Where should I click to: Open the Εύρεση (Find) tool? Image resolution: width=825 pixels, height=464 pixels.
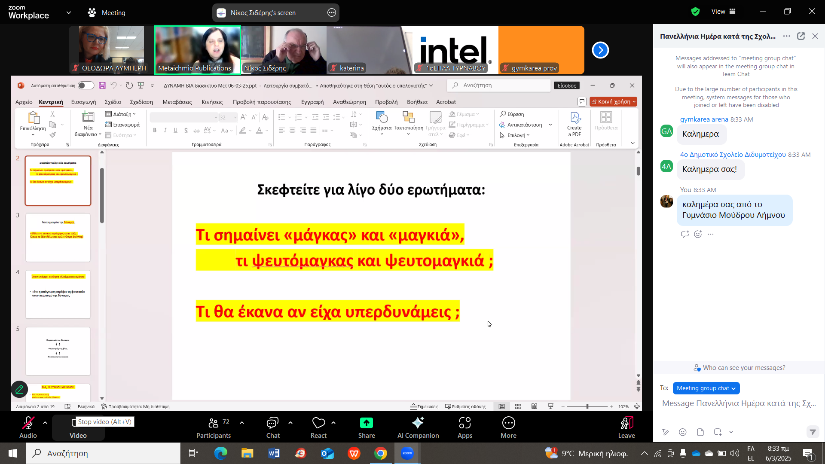tap(512, 114)
